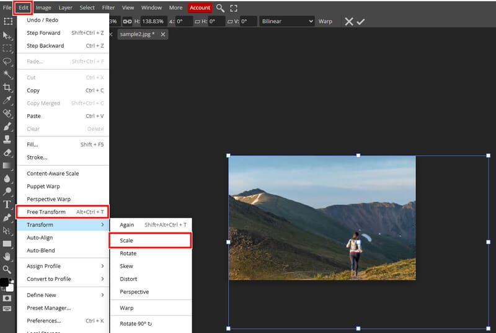Open the search magnifier in the menu bar
This screenshot has height=333, width=496.
pyautogui.click(x=220, y=8)
